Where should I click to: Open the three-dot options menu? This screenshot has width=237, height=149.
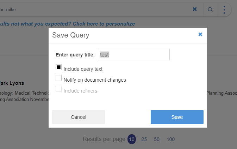(224, 9)
